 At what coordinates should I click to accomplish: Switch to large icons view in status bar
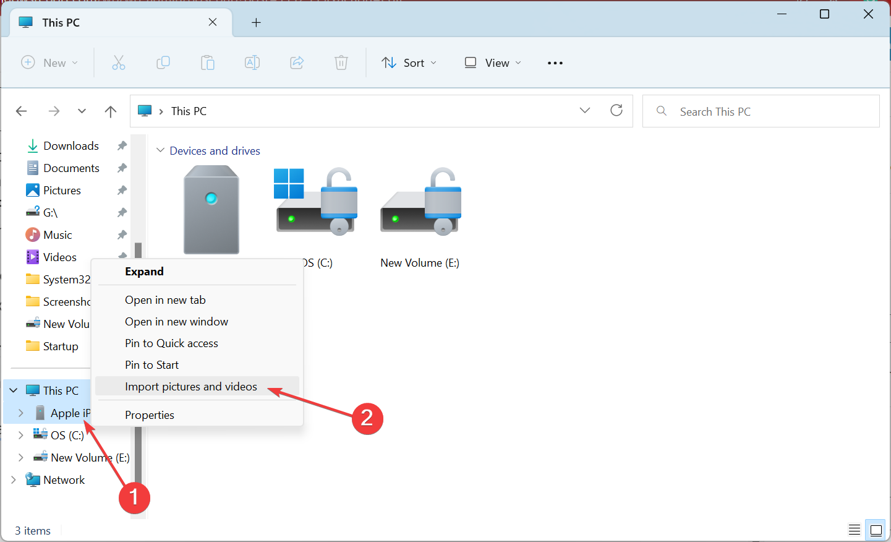click(x=876, y=530)
